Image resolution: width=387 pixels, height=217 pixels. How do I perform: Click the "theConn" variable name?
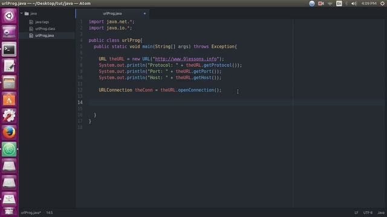pos(144,90)
